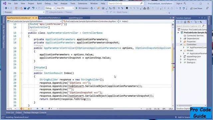Collapse the AppParamtersController class outlining

point(22,33)
